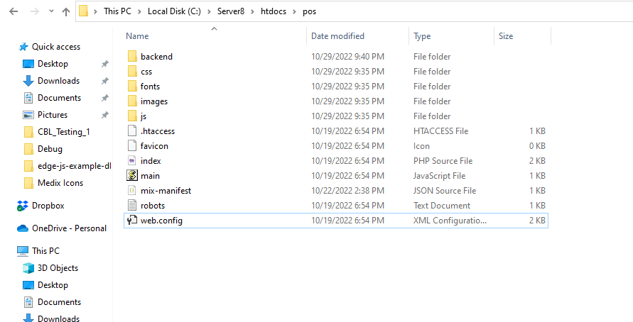Select the index PHP file icon
The height and width of the screenshot is (322, 633).
[131, 161]
